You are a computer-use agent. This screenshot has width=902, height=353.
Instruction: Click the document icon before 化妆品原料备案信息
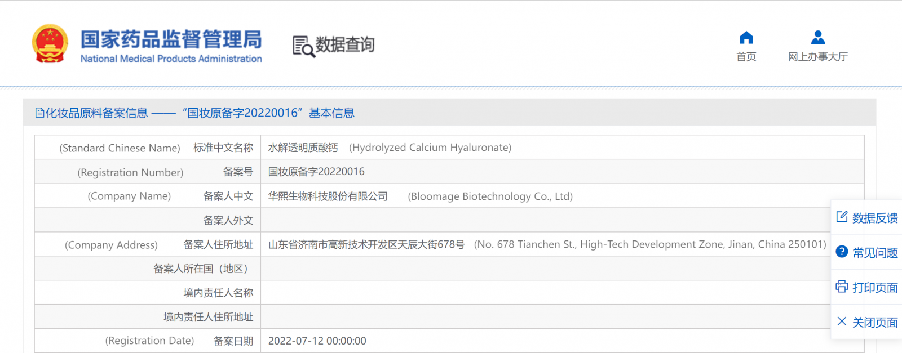pos(39,113)
